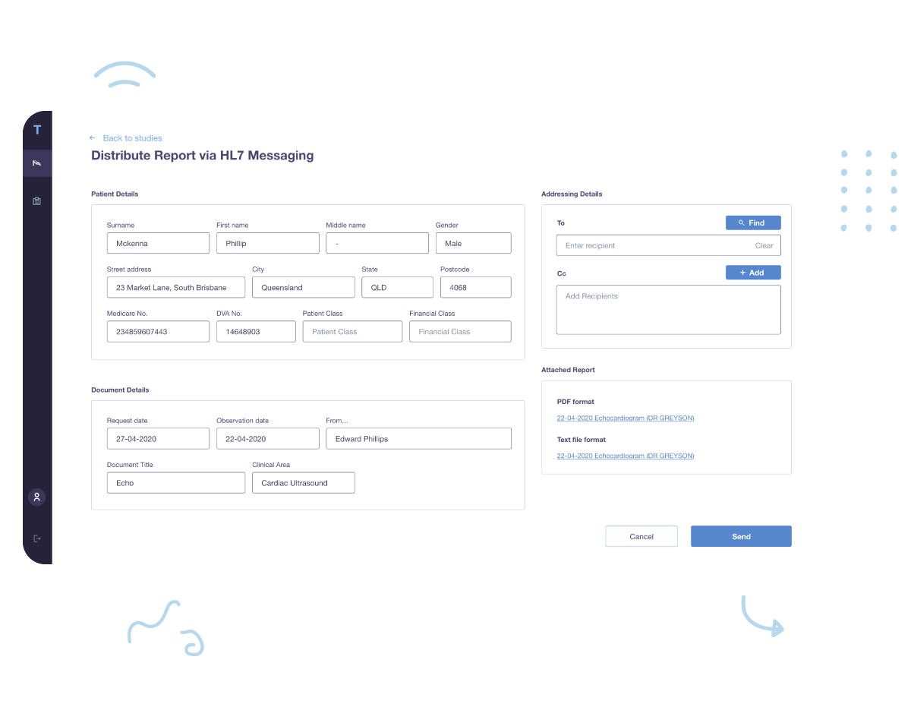Click the Gender field showing Male
Viewport: 911px width, 723px height.
click(x=474, y=243)
